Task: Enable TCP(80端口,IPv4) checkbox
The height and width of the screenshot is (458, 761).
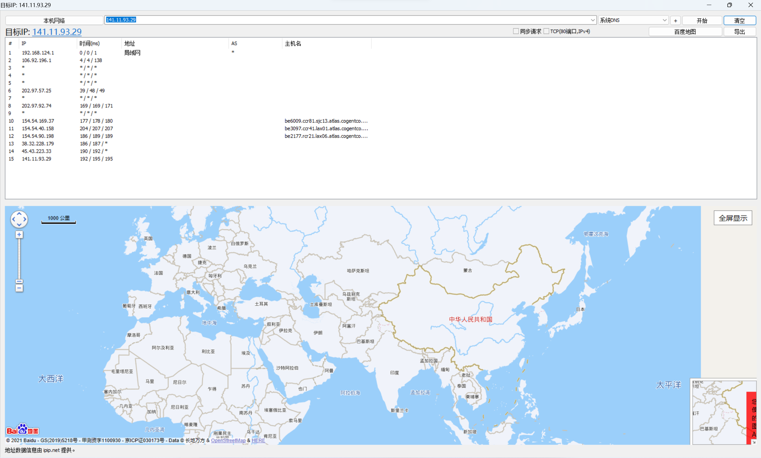Action: pos(546,31)
